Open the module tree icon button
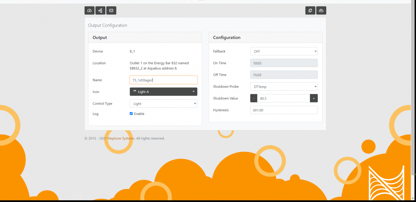416x202 pixels. (100, 10)
